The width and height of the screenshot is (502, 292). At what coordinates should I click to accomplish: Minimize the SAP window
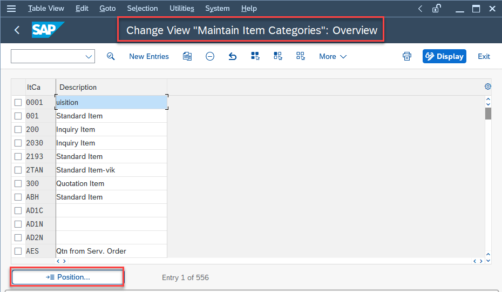click(460, 11)
